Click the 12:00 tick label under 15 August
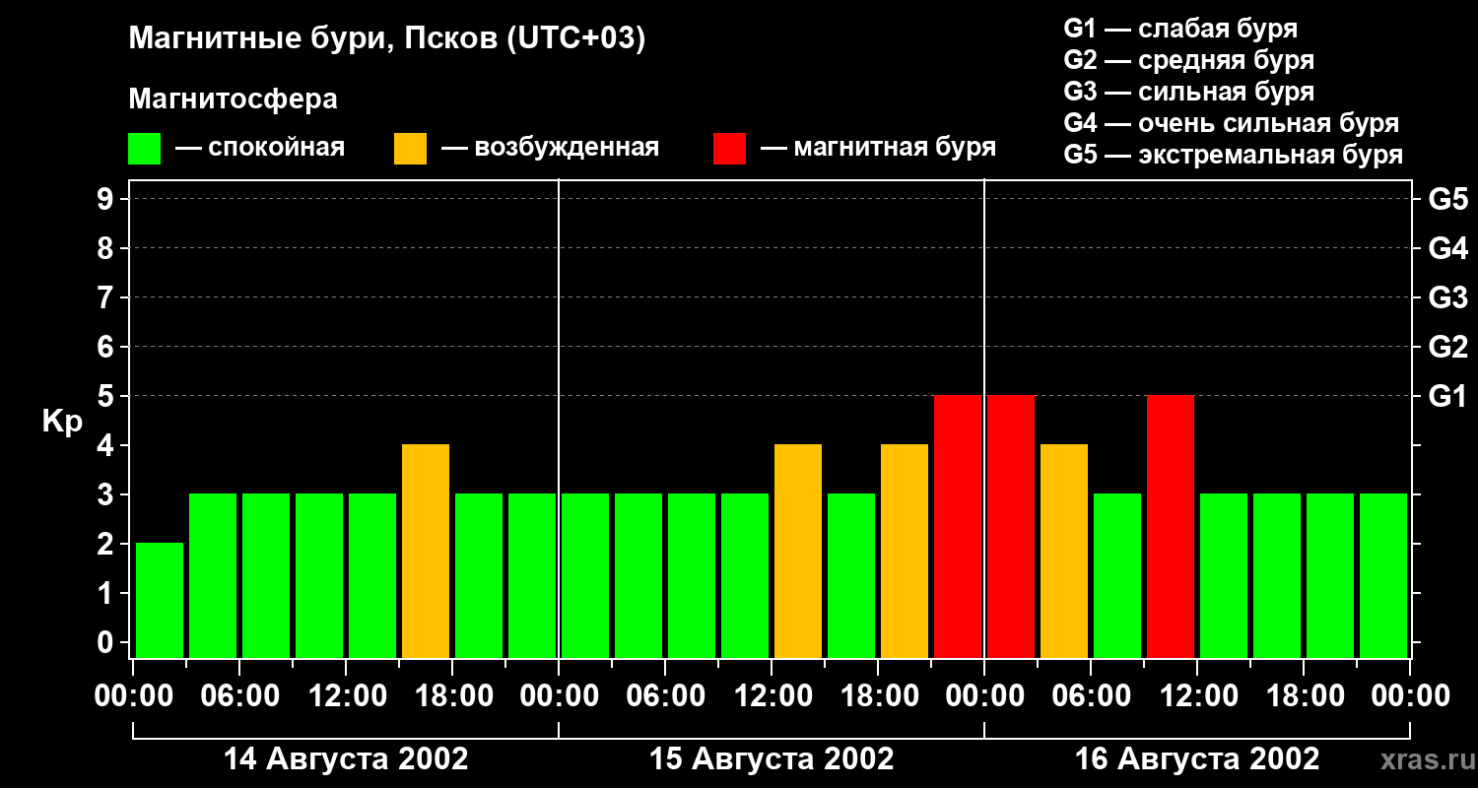This screenshot has width=1478, height=788. tap(772, 696)
